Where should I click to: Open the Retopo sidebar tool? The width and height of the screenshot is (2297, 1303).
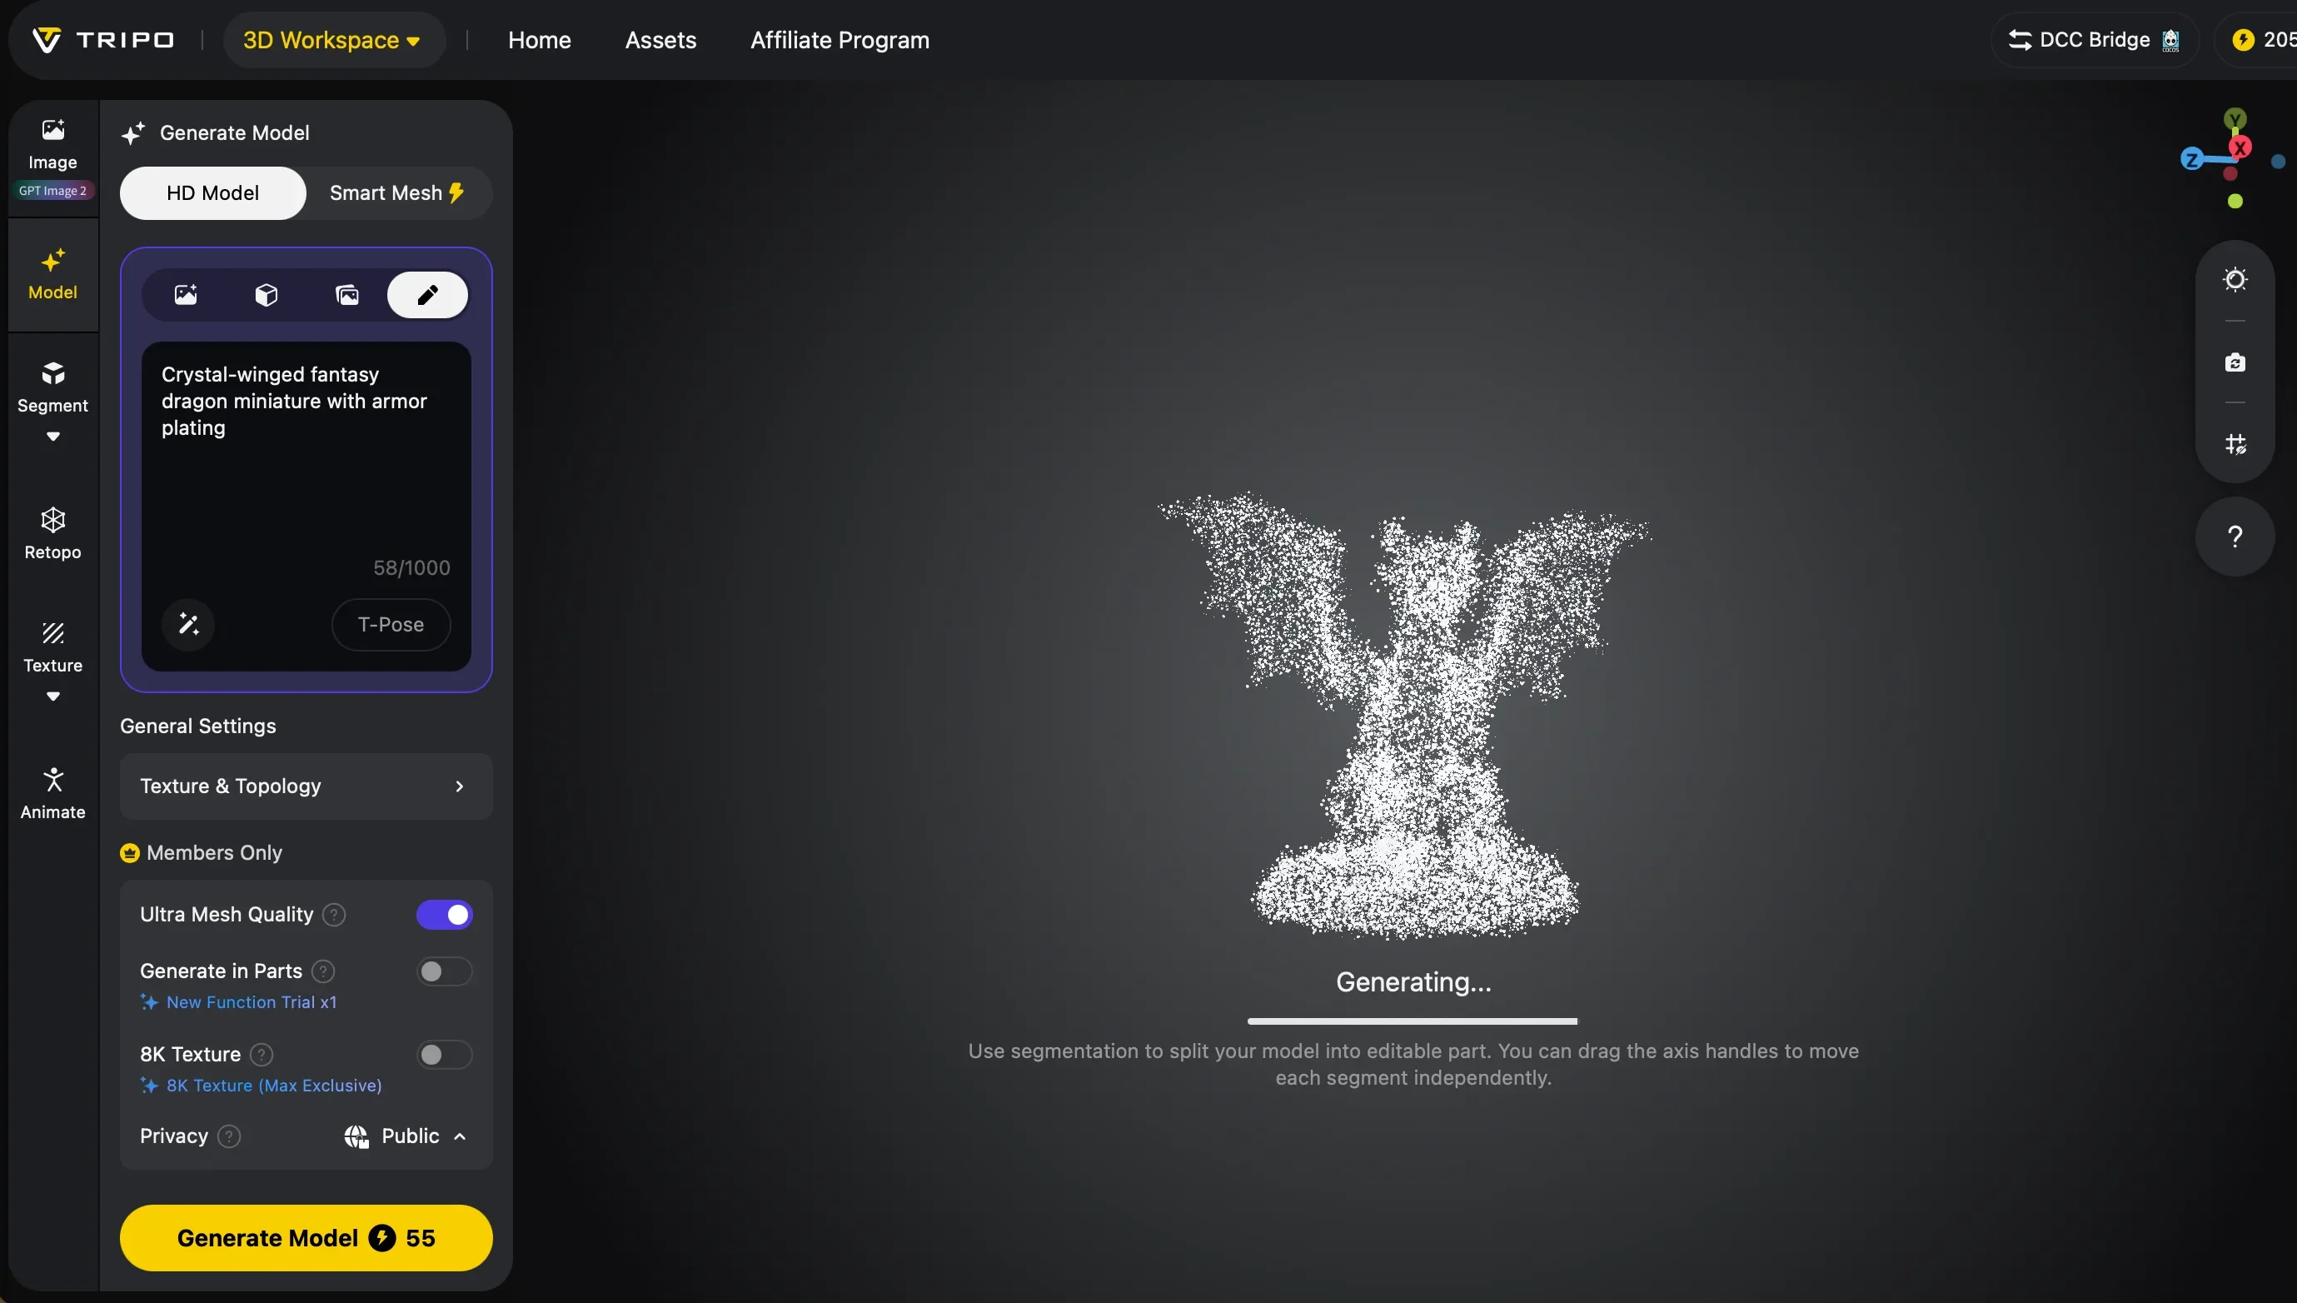coord(52,534)
